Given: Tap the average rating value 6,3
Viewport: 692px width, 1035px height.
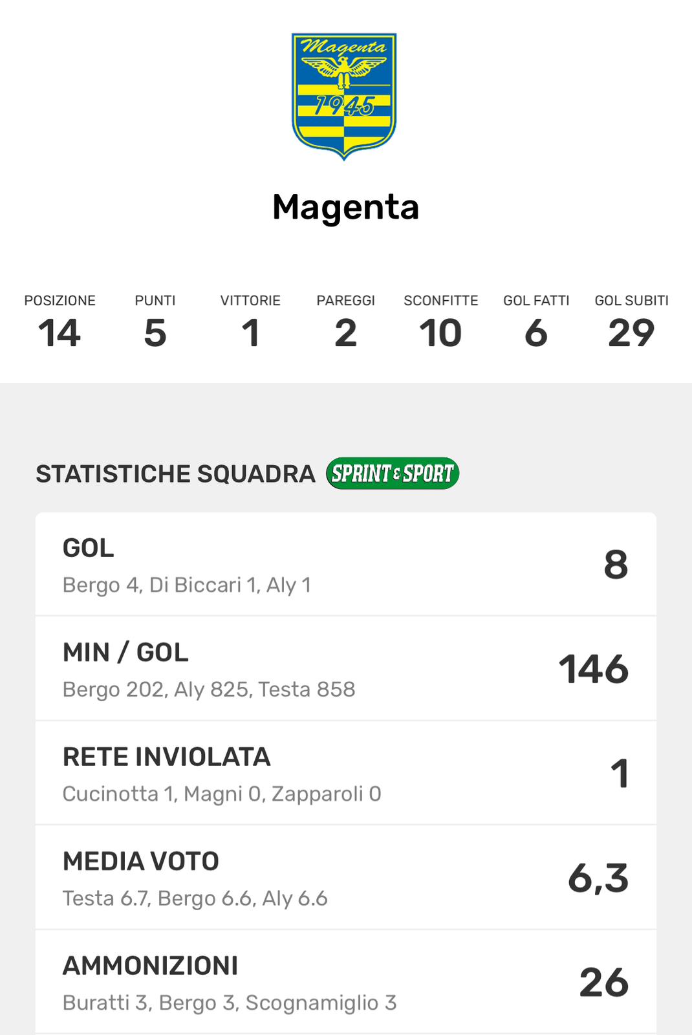Looking at the screenshot, I should [x=598, y=878].
